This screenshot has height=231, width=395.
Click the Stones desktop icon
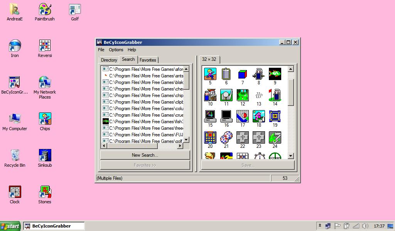[44, 191]
